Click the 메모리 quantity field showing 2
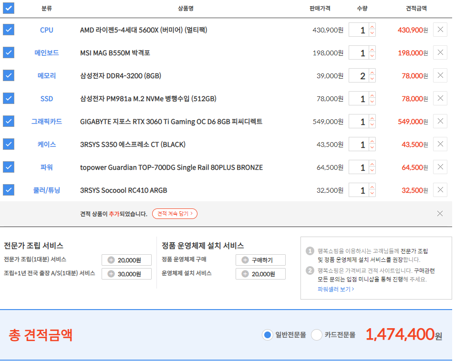 pos(359,75)
